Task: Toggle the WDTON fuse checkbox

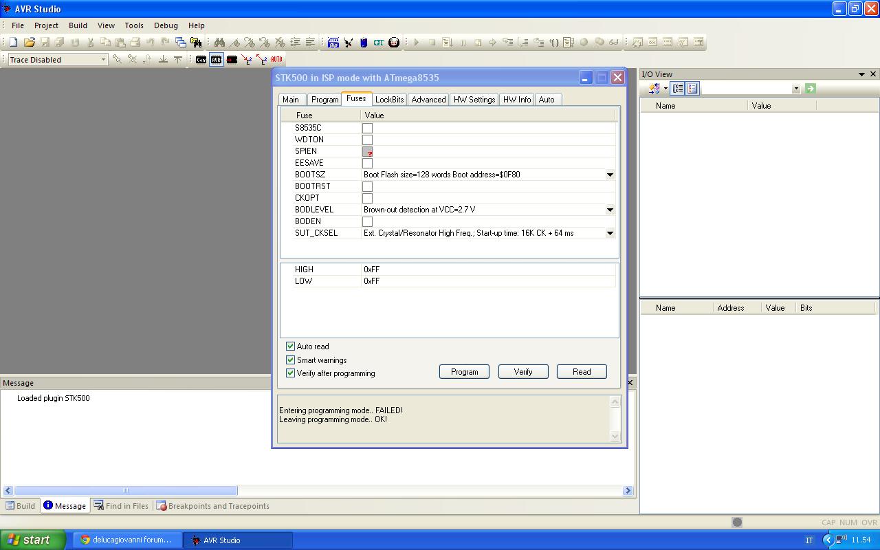Action: [x=367, y=140]
